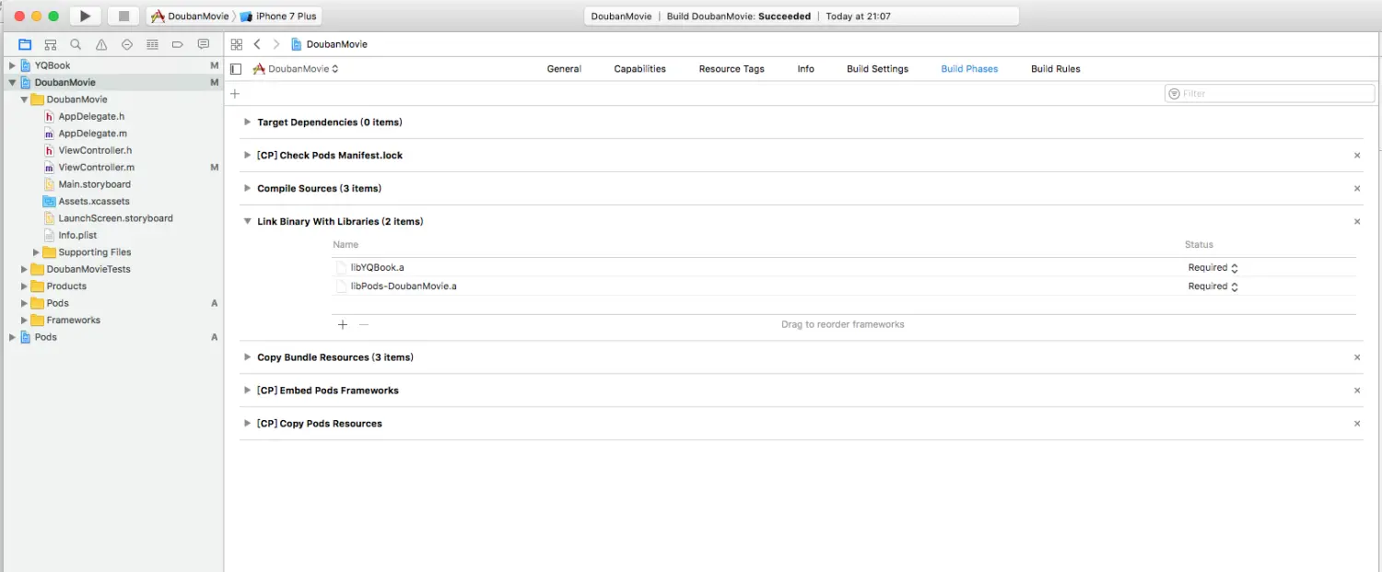Click the Filter search field
This screenshot has width=1382, height=572.
point(1270,94)
